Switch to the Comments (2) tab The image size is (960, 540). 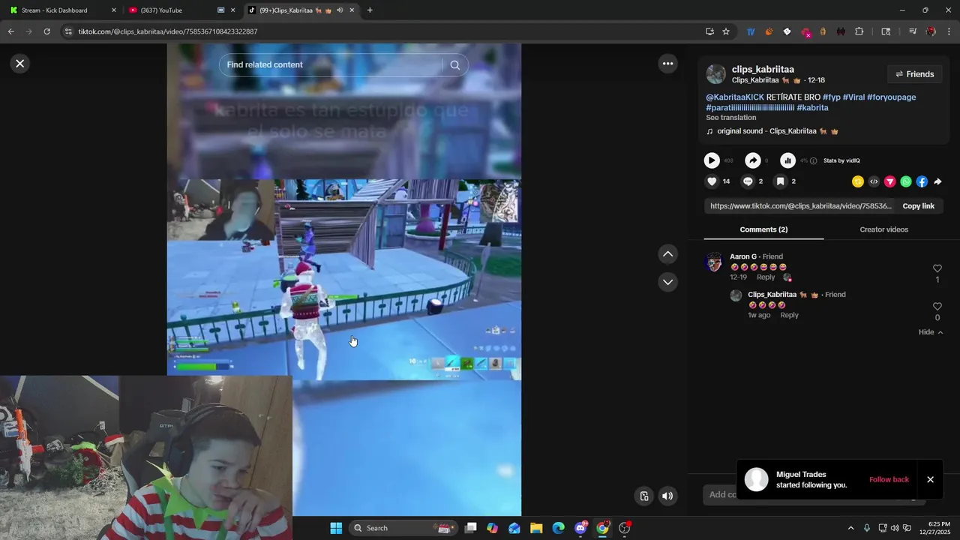763,229
